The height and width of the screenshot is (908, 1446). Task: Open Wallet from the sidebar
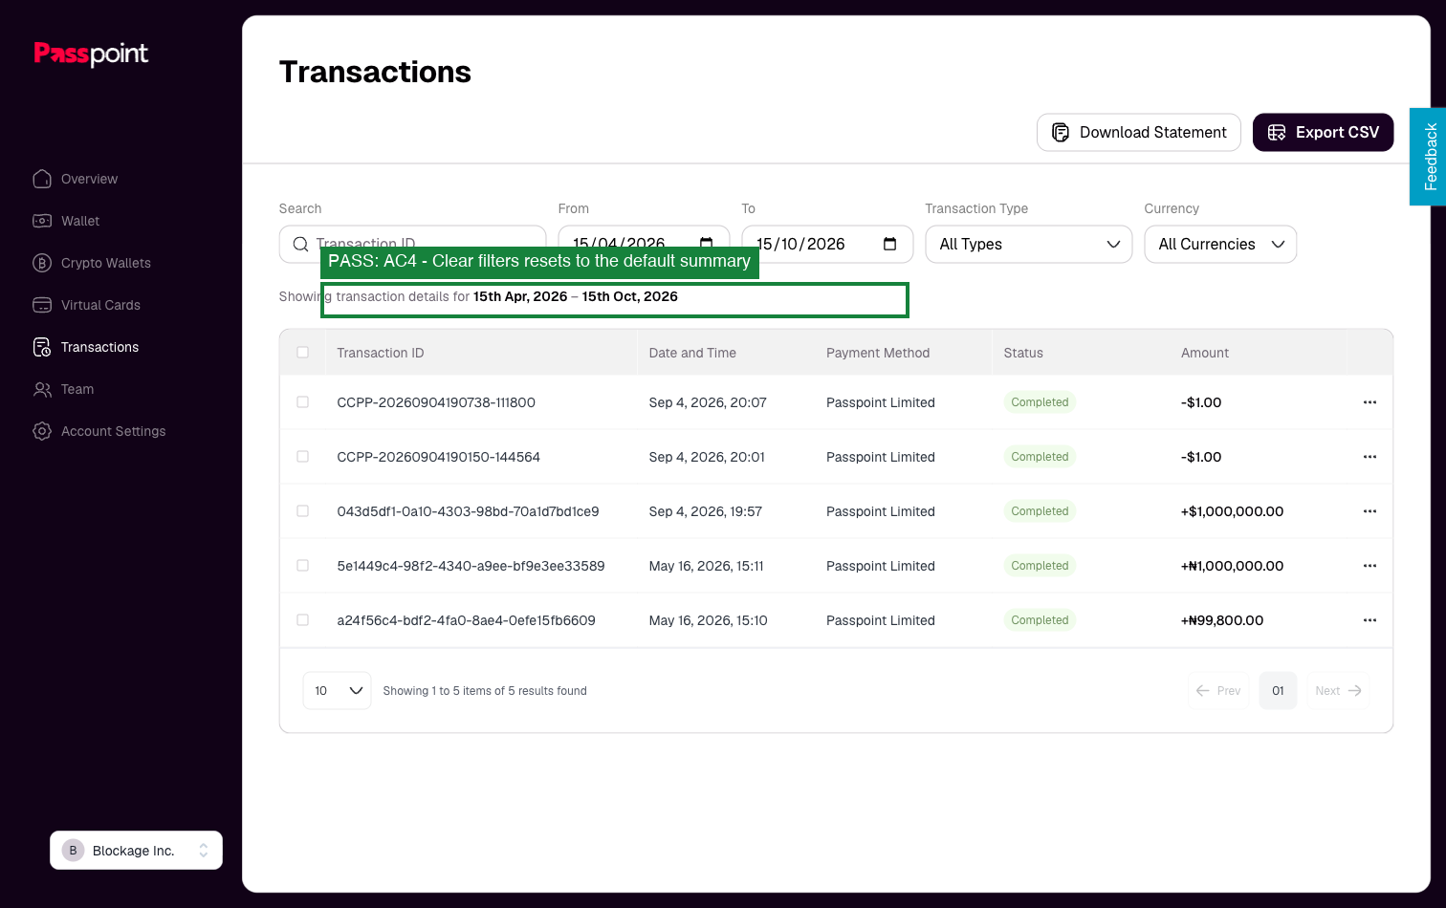(66, 221)
